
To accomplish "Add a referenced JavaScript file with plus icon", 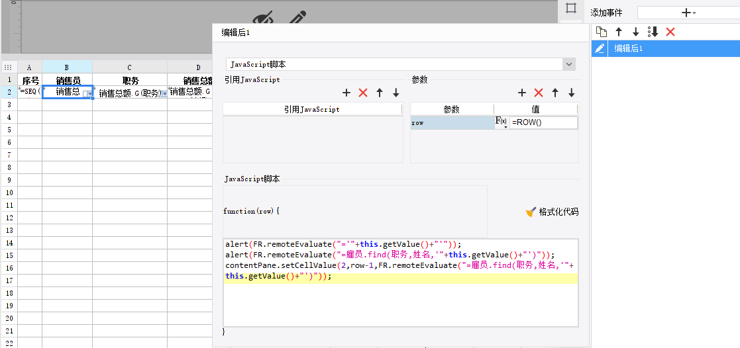I will tap(346, 93).
